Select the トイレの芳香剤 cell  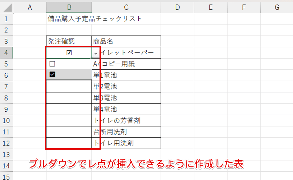click(126, 121)
